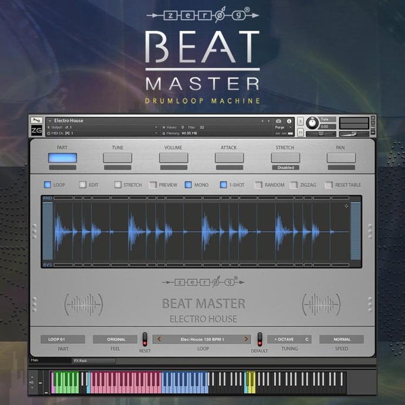Screen dimensions: 405x405
Task: Enable the RANDOM checkbox
Action: (258, 185)
